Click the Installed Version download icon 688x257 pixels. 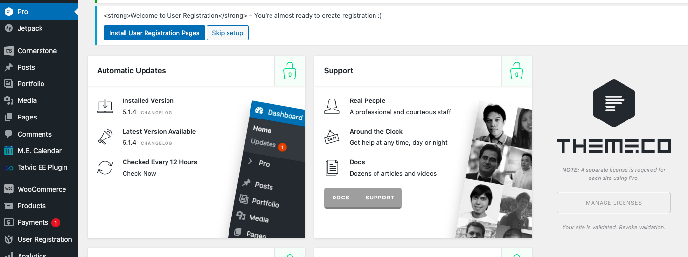(x=105, y=106)
